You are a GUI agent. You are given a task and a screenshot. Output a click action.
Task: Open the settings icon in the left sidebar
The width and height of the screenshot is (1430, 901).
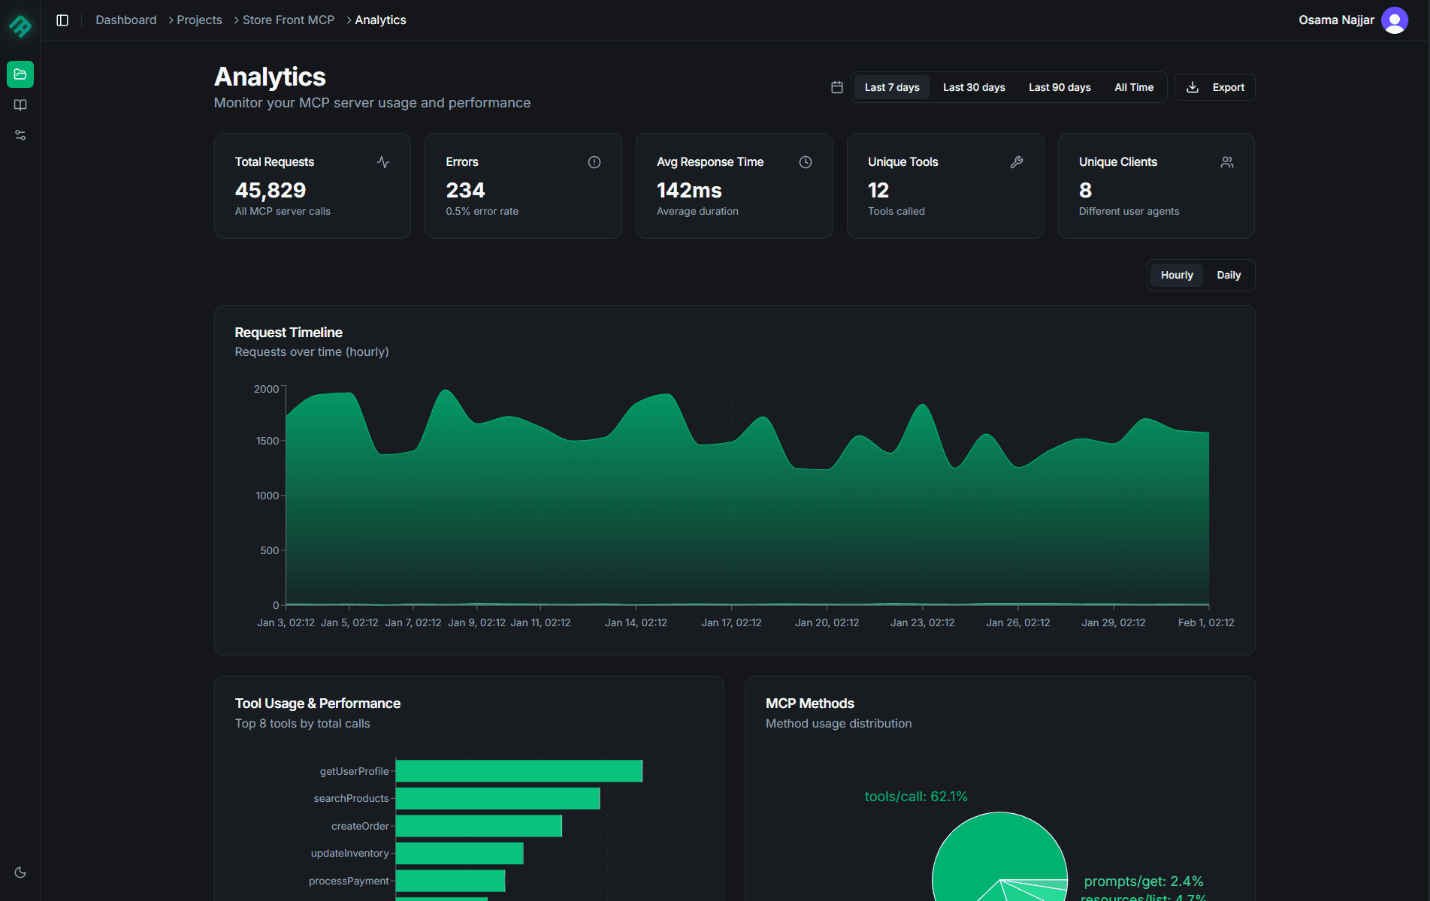20,135
